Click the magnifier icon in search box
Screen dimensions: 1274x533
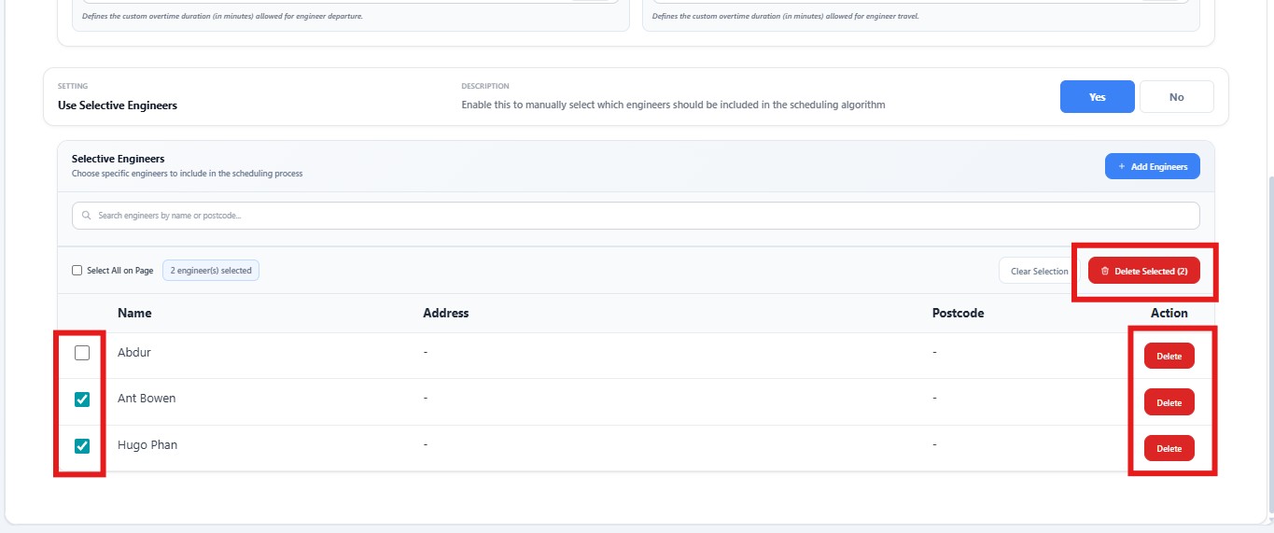[87, 216]
